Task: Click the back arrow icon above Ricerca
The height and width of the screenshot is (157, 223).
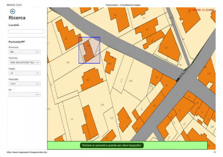Action: pos(13,11)
